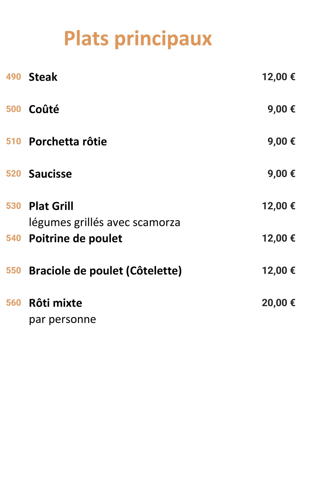Select the Rôti mixte dish
323x488 pixels.
tap(55, 303)
